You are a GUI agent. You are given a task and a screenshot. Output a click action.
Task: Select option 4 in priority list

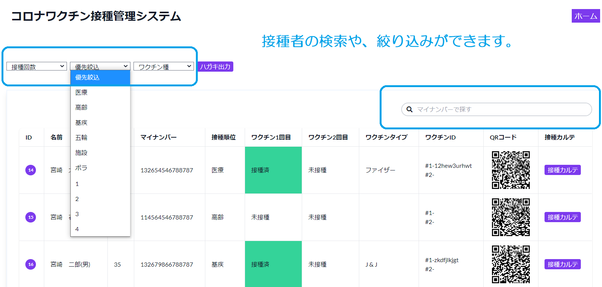coord(100,229)
